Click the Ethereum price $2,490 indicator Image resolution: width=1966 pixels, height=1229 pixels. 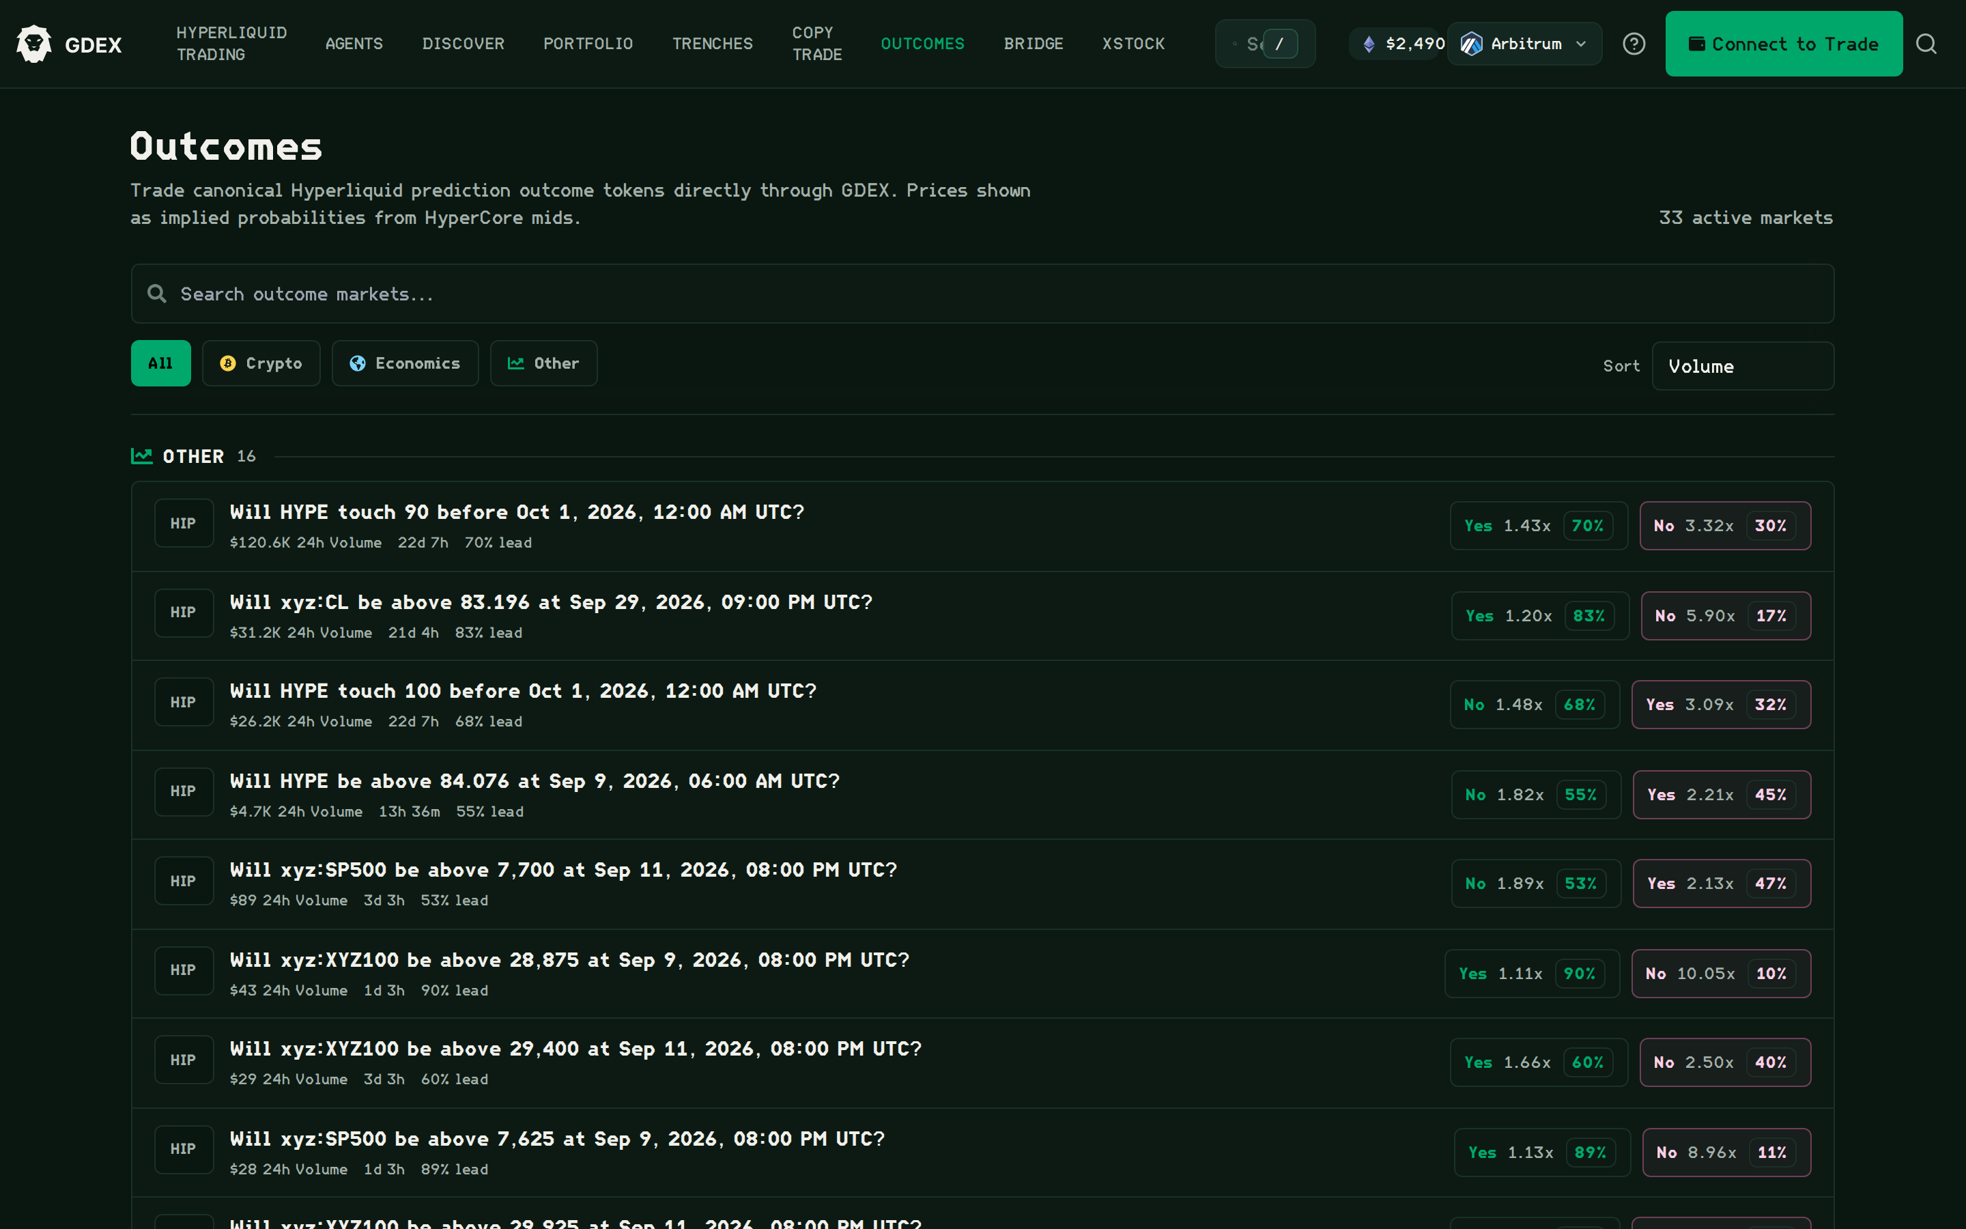tap(1402, 44)
